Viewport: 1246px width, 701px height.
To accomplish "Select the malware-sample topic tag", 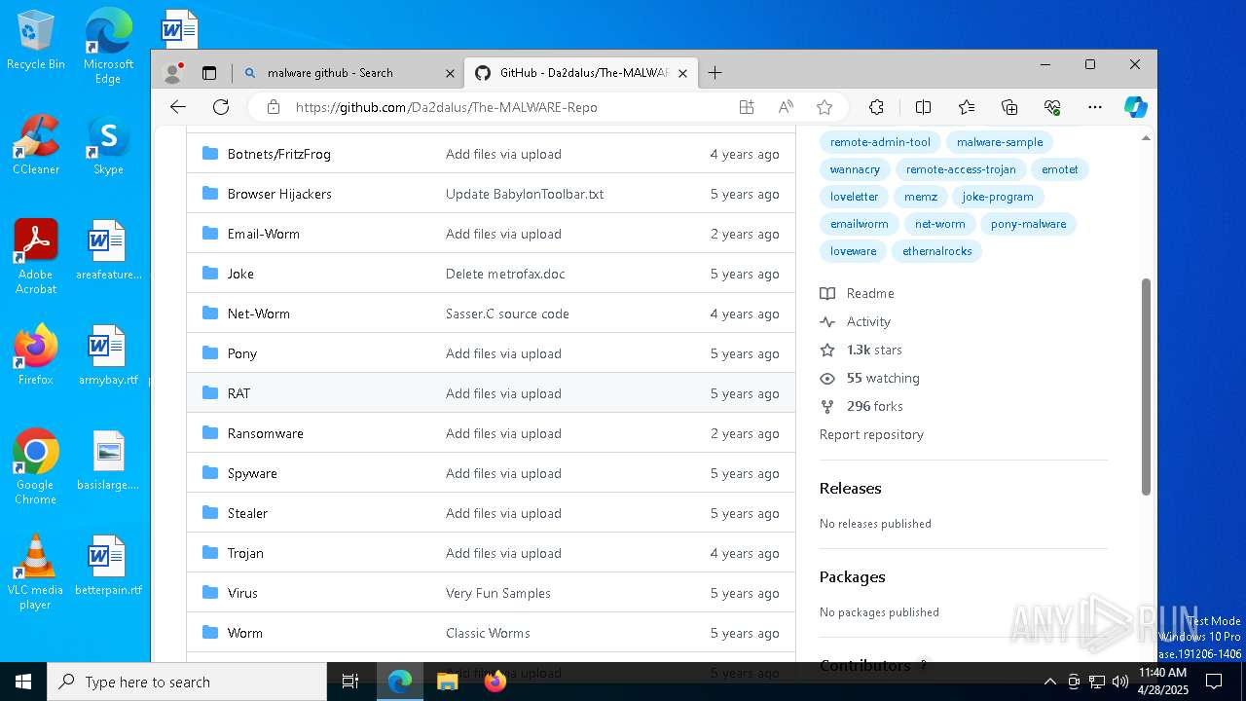I will click(1000, 142).
